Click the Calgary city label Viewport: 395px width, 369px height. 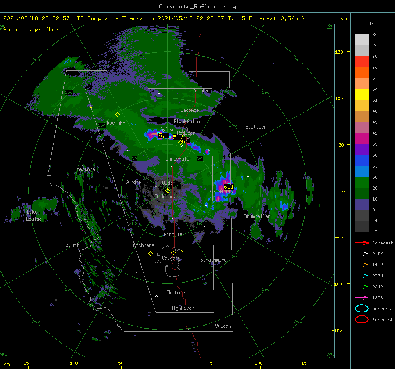tap(171, 258)
